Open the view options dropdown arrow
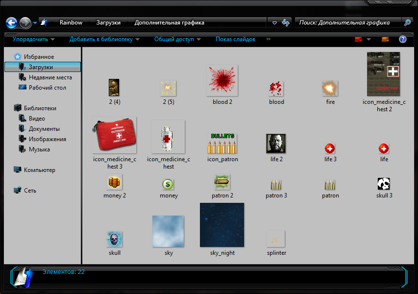418x294 pixels. tap(369, 39)
